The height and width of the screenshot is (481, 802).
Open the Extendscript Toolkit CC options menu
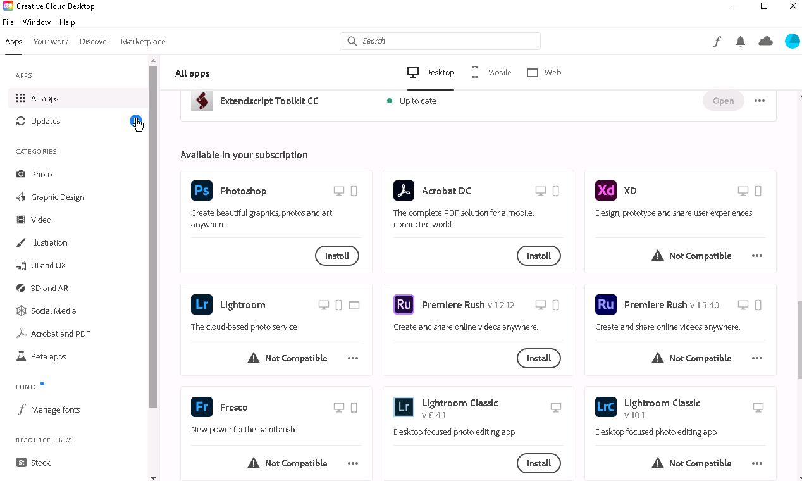[x=759, y=101]
